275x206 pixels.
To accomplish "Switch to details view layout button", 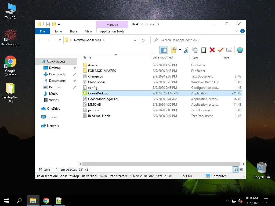I will click(x=236, y=169).
